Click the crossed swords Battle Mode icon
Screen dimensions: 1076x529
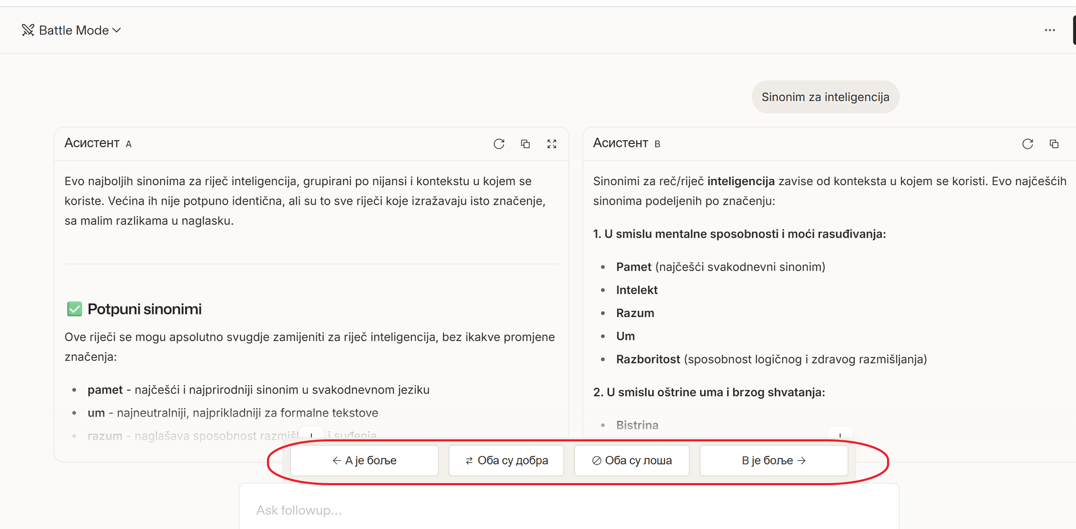pyautogui.click(x=28, y=30)
